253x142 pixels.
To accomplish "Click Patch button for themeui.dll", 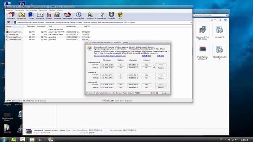I will click(x=160, y=75).
